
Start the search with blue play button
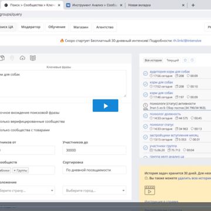[x=105, y=105]
